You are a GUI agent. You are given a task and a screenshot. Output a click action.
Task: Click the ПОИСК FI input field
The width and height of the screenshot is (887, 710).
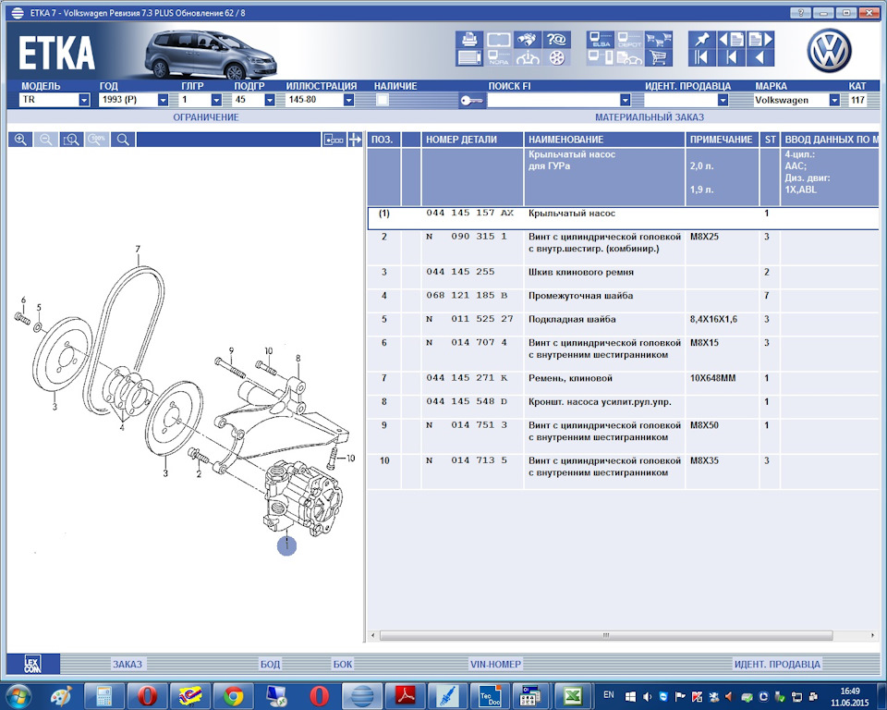[x=553, y=100]
